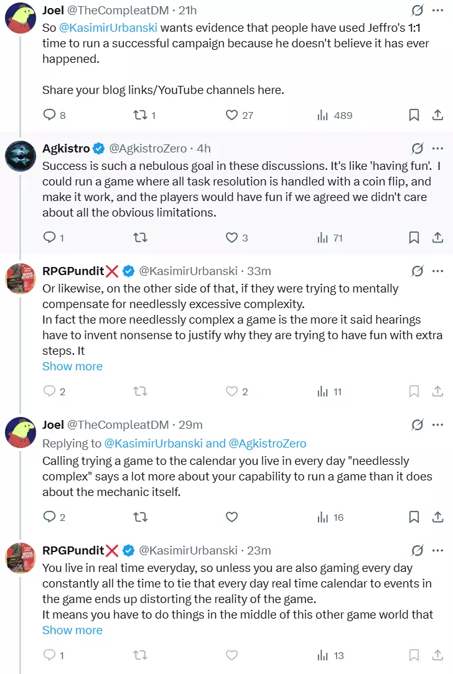
Task: Open @AgkistroZero in the Replying to line
Action: point(268,443)
